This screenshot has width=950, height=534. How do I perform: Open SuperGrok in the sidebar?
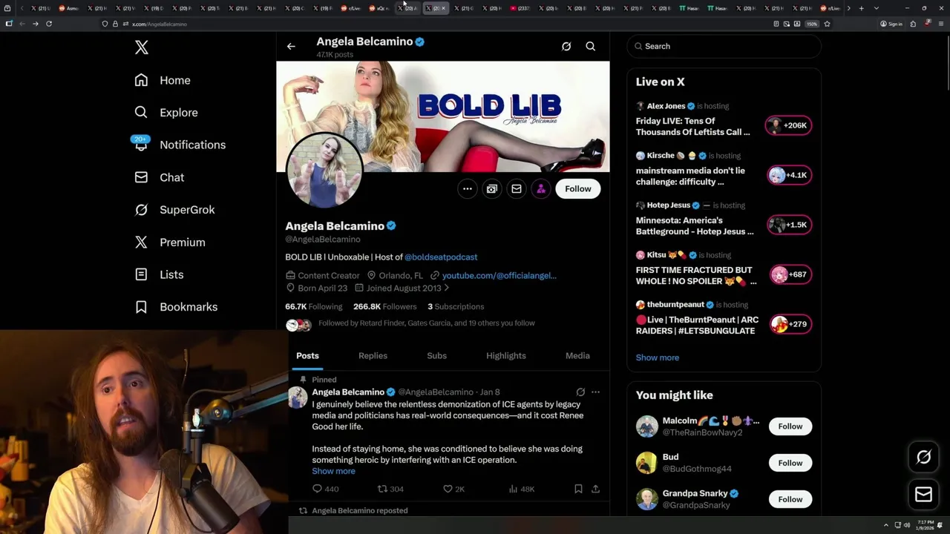click(x=174, y=210)
